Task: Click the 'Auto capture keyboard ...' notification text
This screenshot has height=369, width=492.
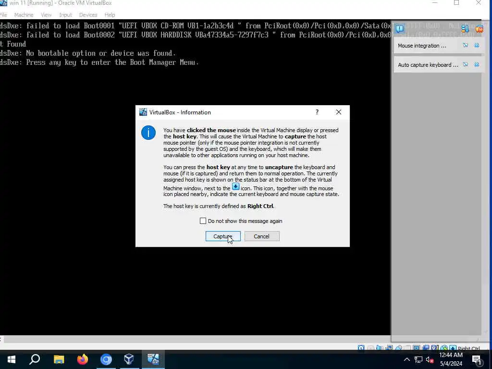Action: [428, 65]
